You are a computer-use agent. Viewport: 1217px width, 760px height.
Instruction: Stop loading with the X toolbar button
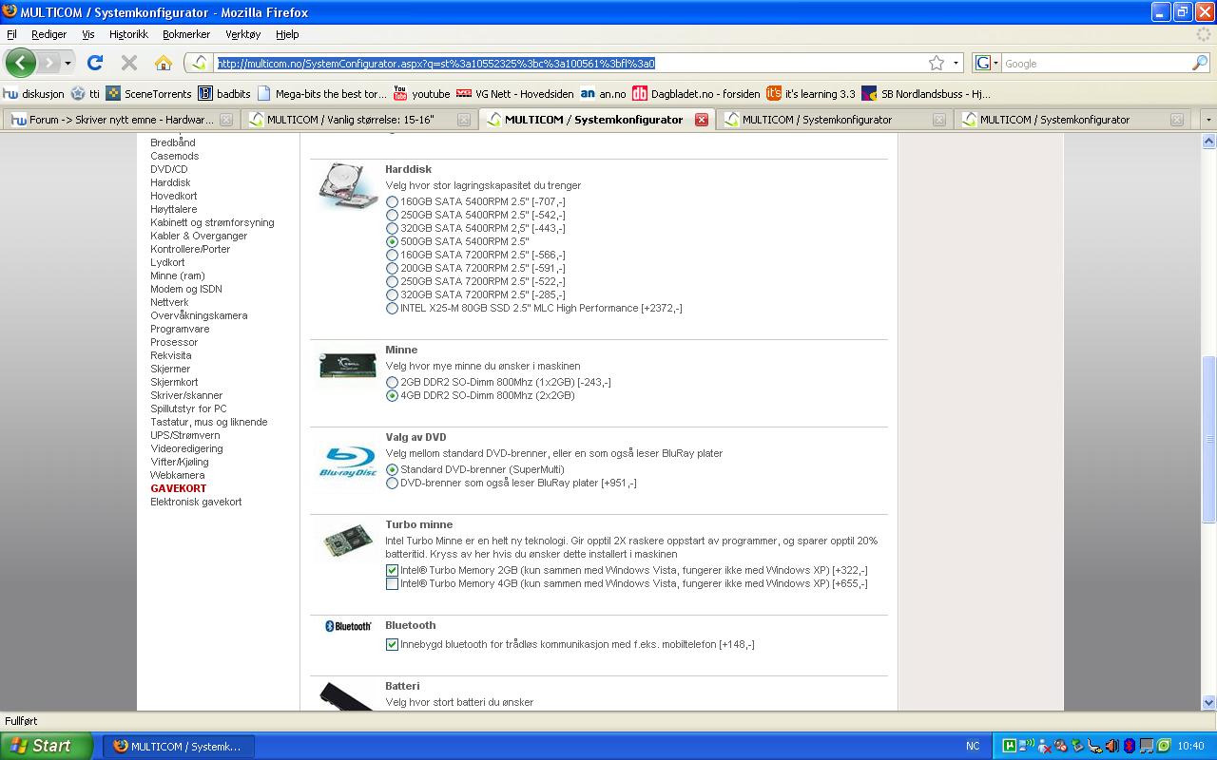(129, 63)
